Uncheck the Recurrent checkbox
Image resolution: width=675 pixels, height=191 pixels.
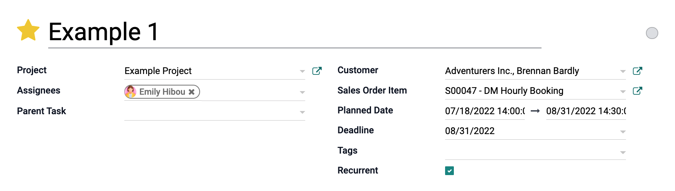click(x=449, y=171)
